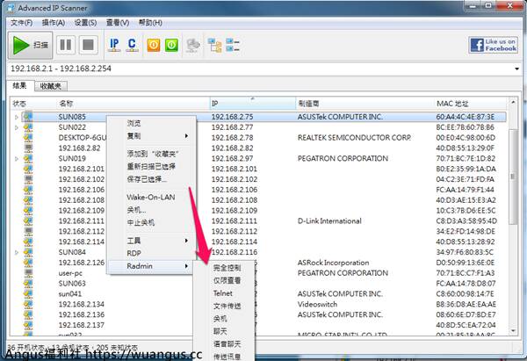Screen dimensions: 527x361
Task: Click the green power icon in toolbar
Action: pos(171,45)
